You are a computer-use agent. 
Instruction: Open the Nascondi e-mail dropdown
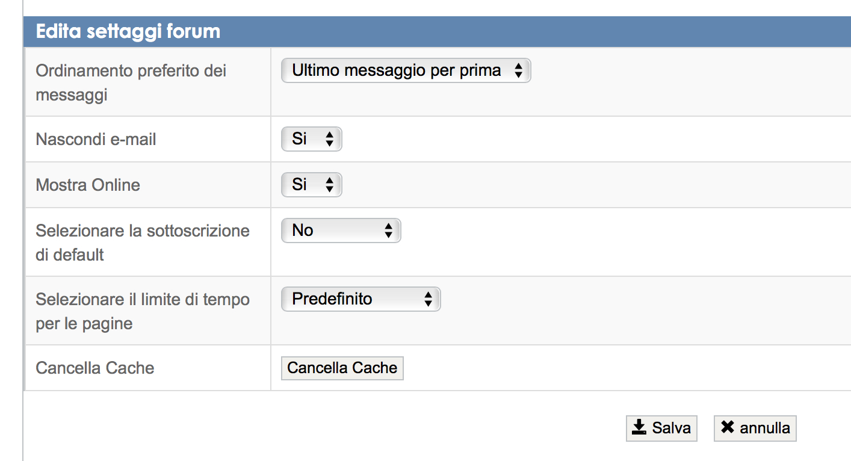point(311,139)
